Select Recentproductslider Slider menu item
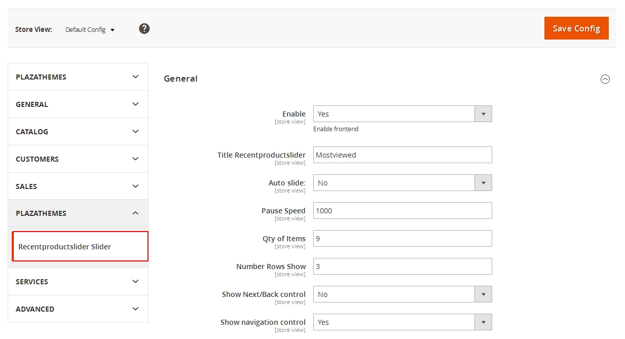Viewport: 625px width, 339px height. [65, 247]
